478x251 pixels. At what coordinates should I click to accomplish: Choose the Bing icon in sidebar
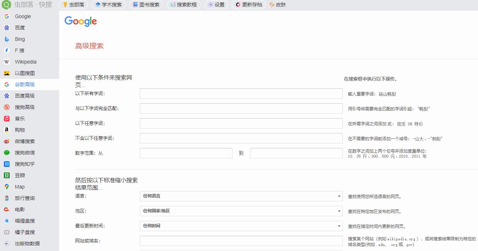coord(7,39)
